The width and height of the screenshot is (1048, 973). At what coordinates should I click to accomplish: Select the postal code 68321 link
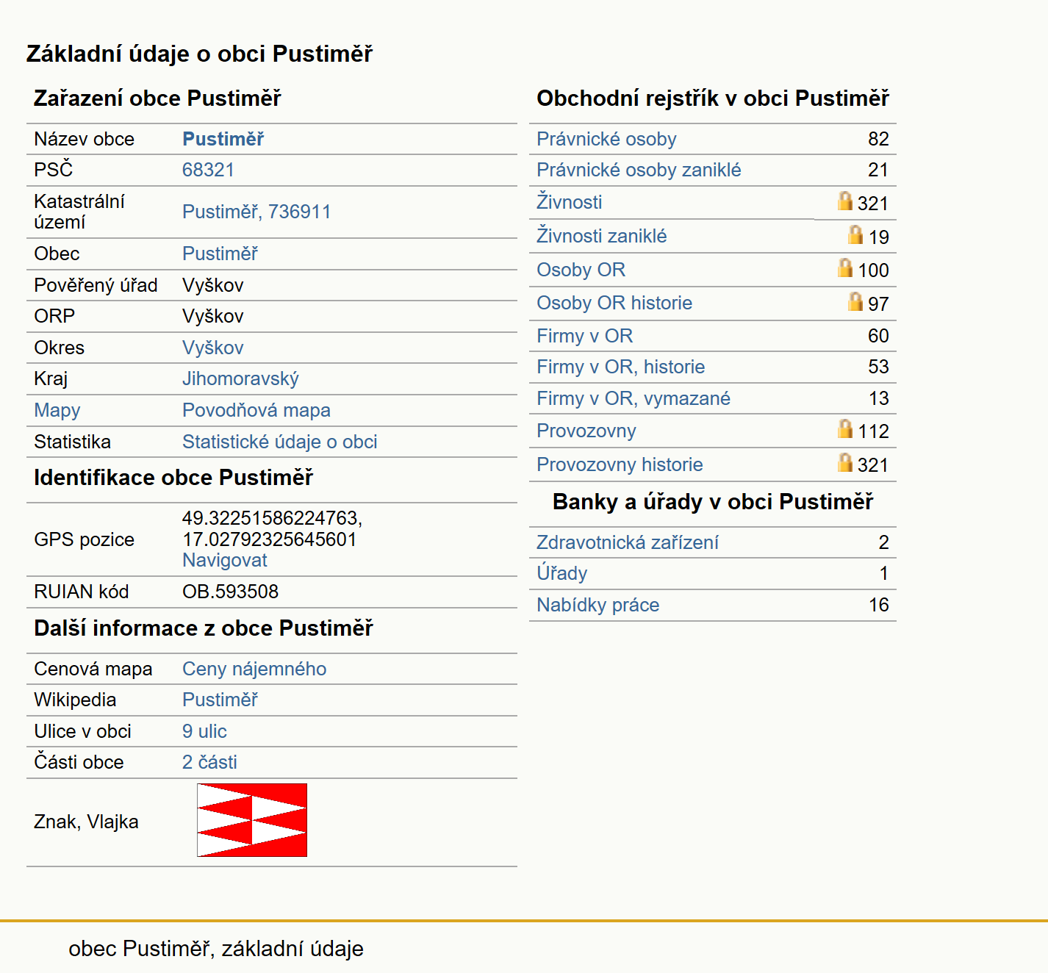pos(208,170)
